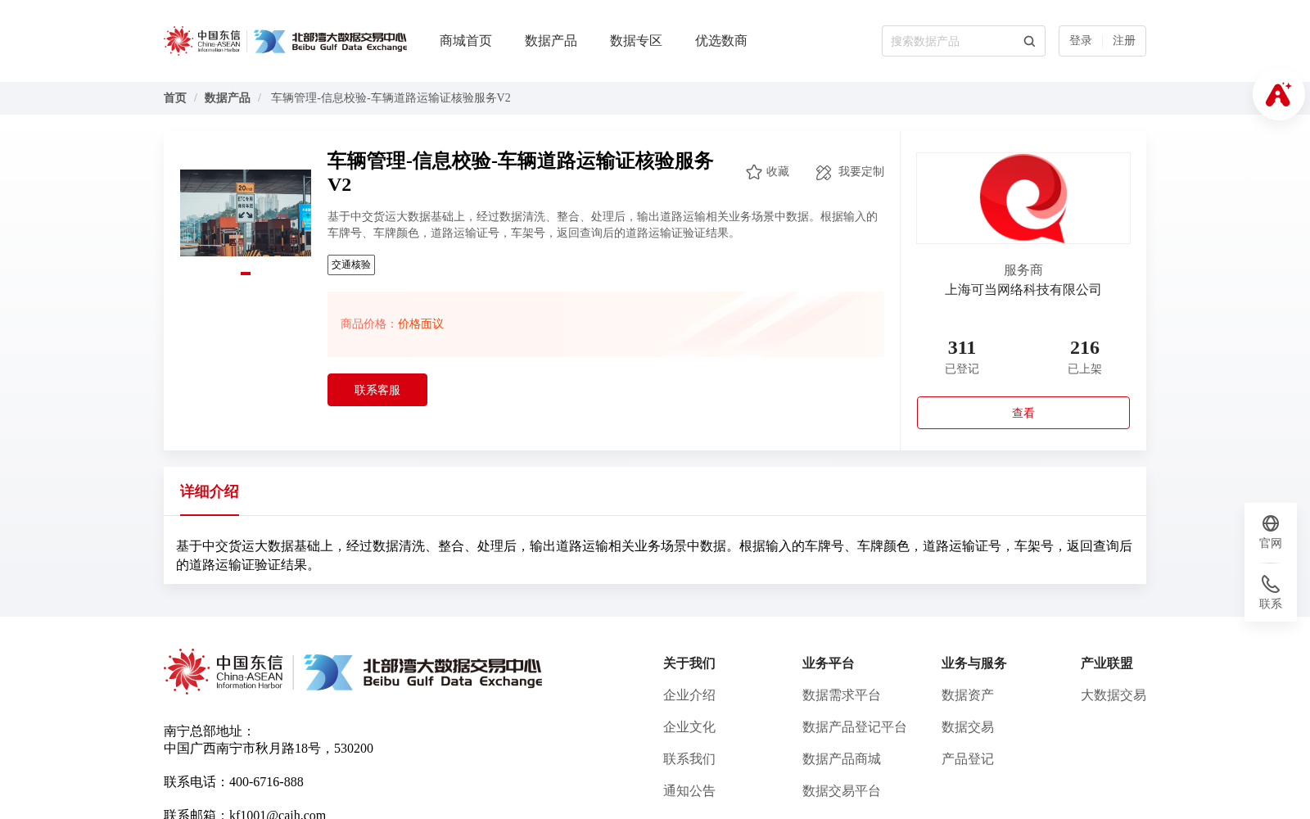
Task: Click footer heading 产业联盟
Action: tap(1107, 663)
